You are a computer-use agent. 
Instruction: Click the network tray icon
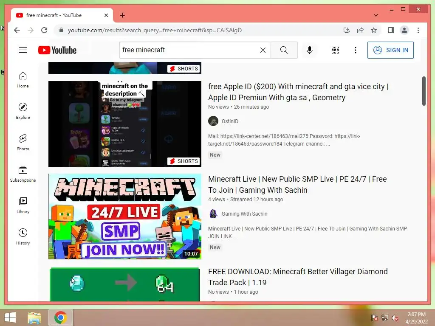(x=385, y=318)
